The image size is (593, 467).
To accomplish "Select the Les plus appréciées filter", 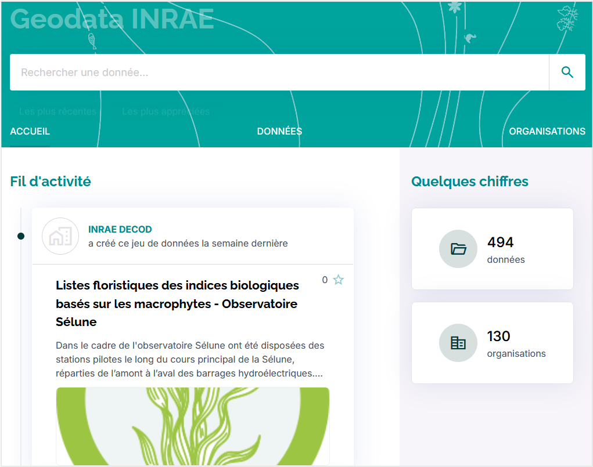I will pyautogui.click(x=166, y=111).
